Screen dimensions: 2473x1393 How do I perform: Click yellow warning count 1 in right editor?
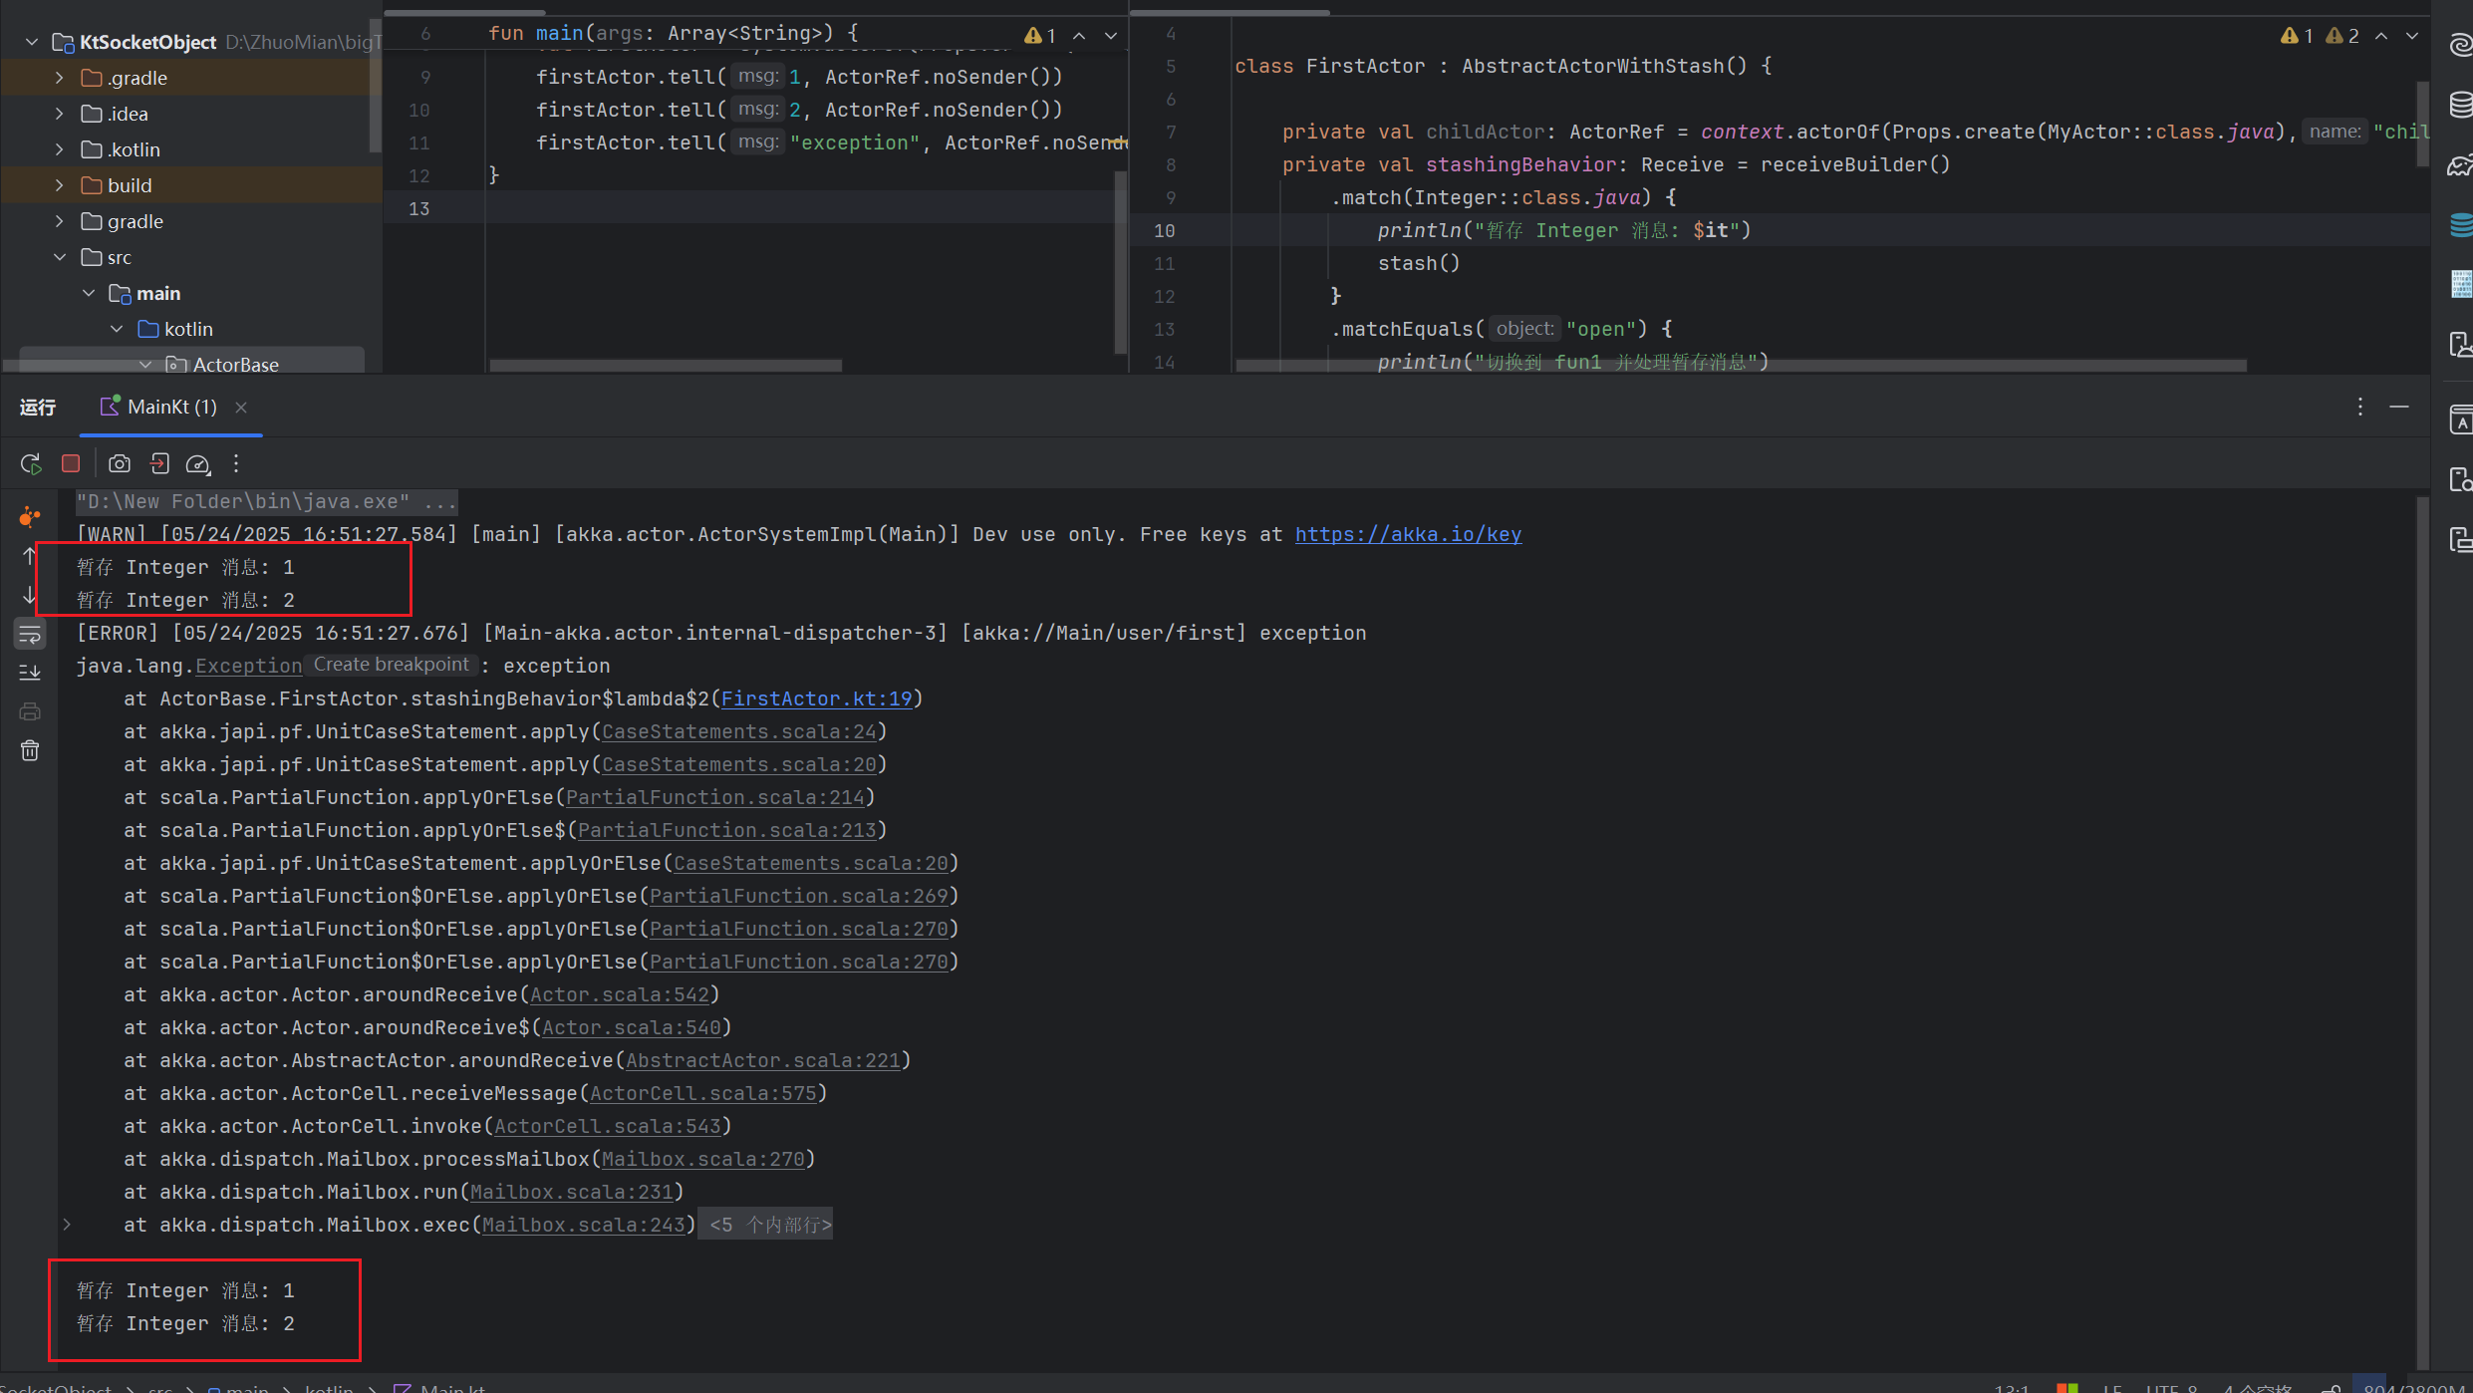pyautogui.click(x=2297, y=35)
